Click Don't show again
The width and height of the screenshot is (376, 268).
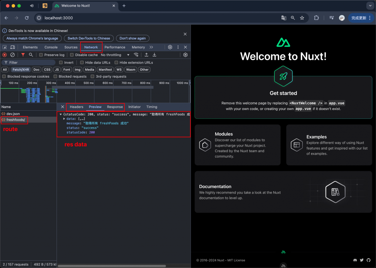coord(133,38)
